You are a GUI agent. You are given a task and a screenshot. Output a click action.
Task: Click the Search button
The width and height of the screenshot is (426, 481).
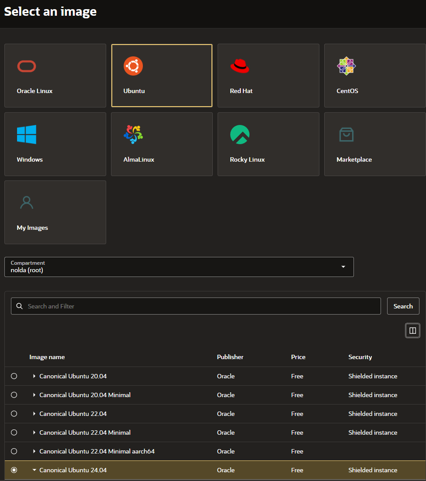point(403,306)
